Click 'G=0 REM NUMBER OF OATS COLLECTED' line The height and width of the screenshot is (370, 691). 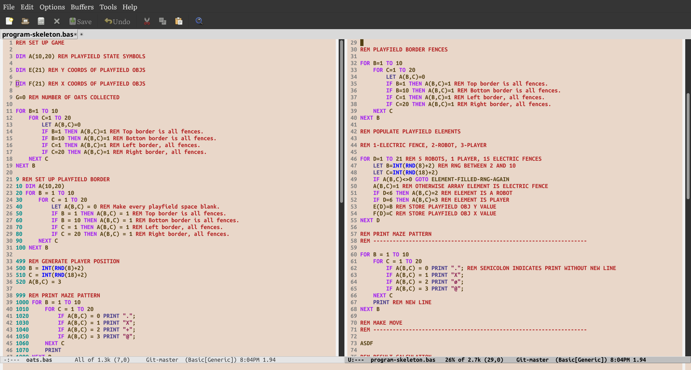[67, 97]
